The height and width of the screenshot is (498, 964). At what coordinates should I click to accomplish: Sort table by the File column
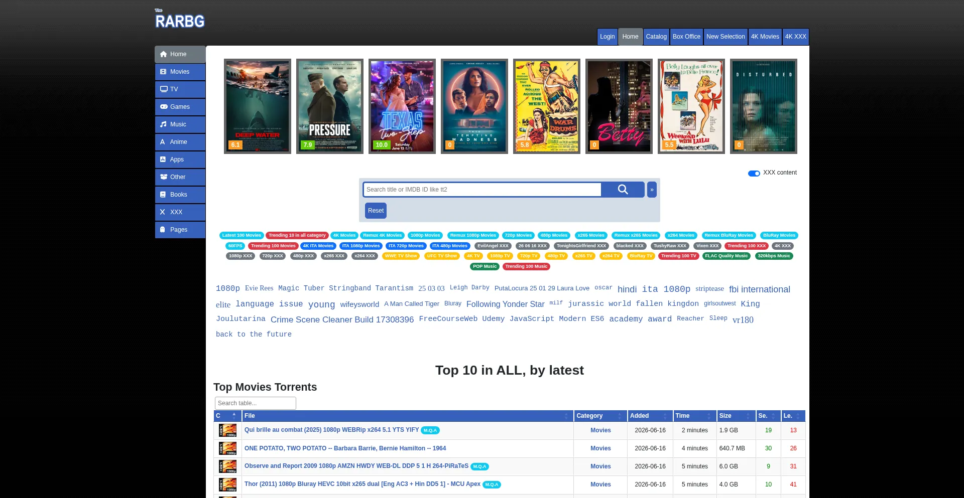point(408,416)
